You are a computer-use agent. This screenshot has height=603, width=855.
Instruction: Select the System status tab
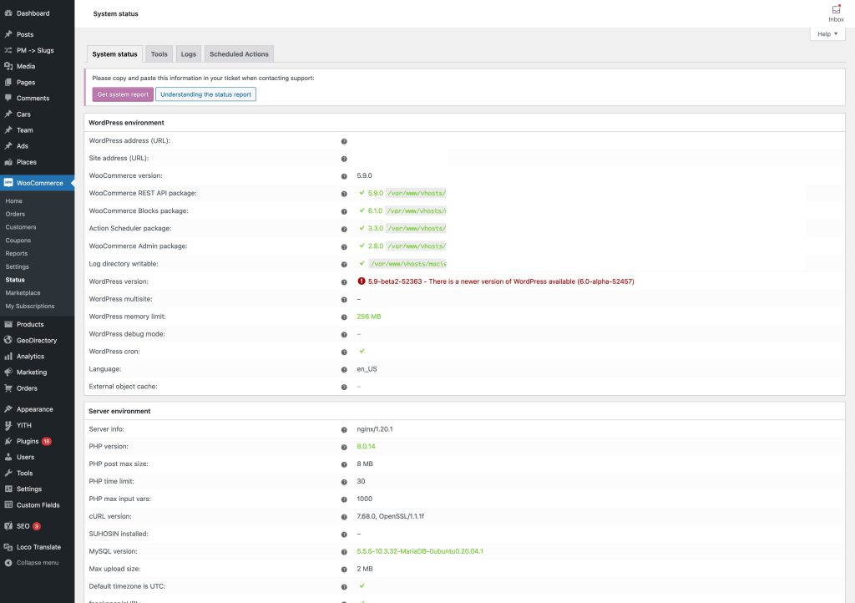(x=114, y=54)
